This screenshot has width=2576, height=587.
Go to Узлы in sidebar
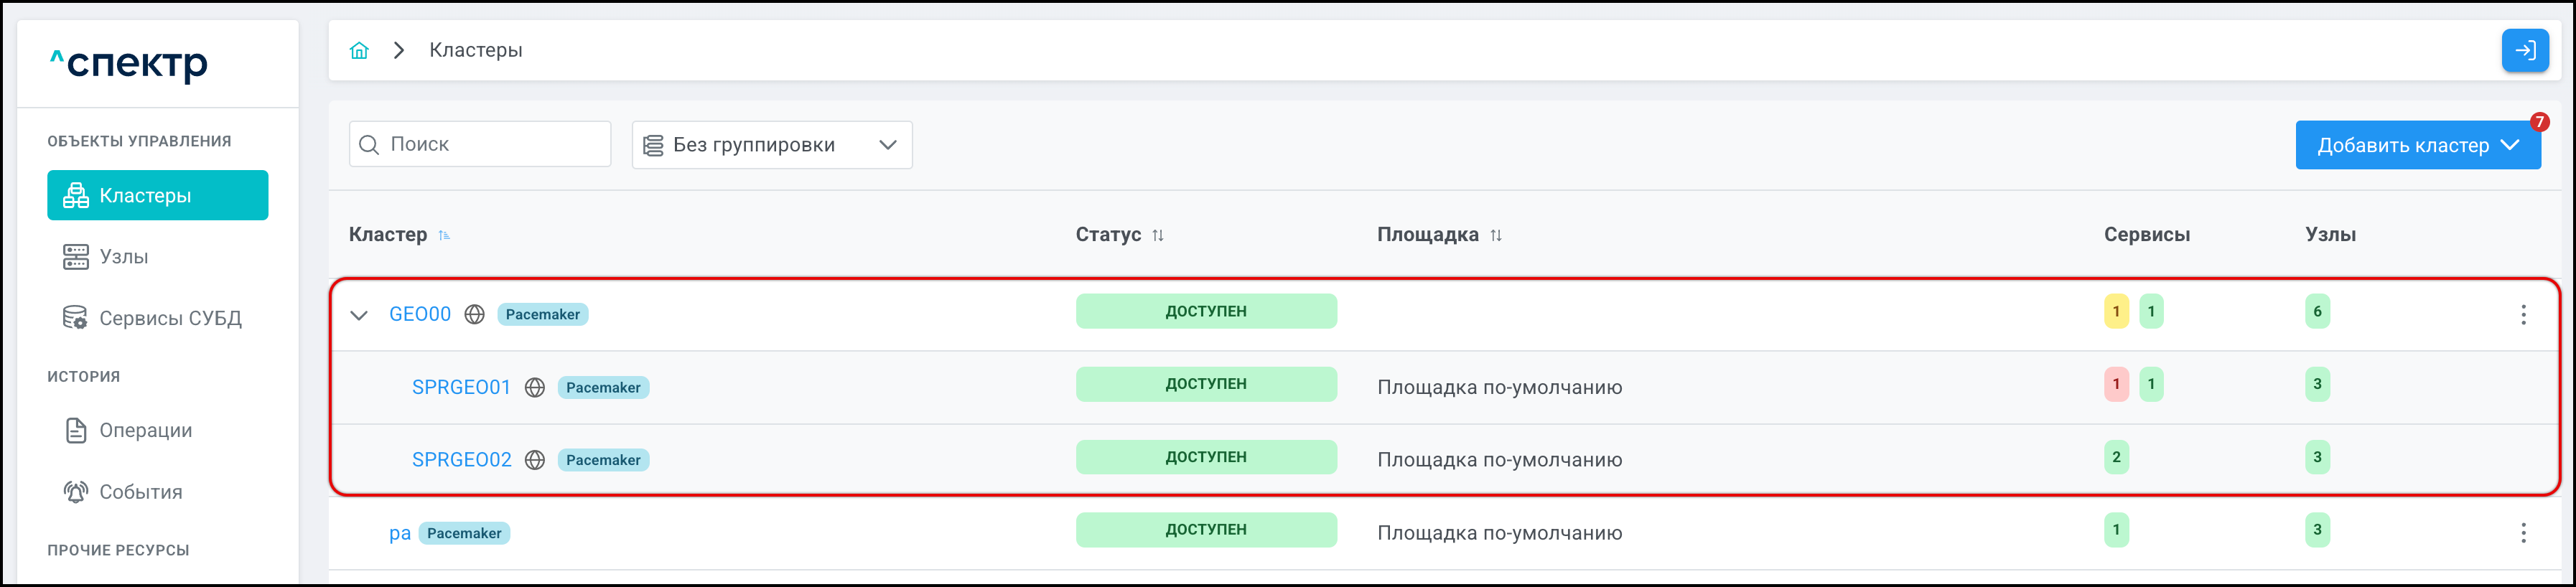coord(123,257)
